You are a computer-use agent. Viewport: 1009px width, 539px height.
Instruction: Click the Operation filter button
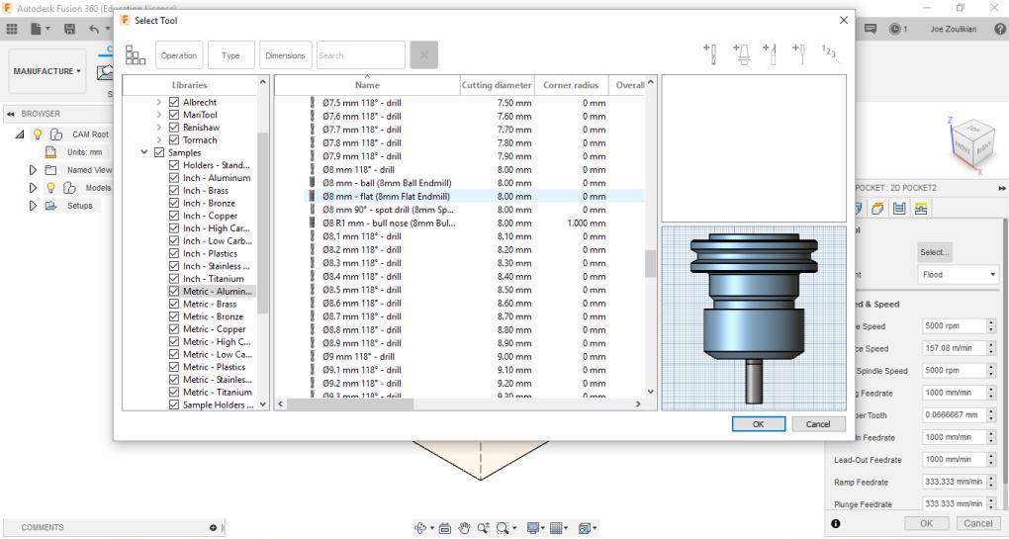coord(179,55)
